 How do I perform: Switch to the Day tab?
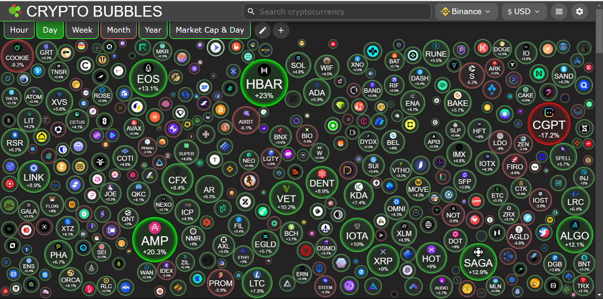coord(50,30)
